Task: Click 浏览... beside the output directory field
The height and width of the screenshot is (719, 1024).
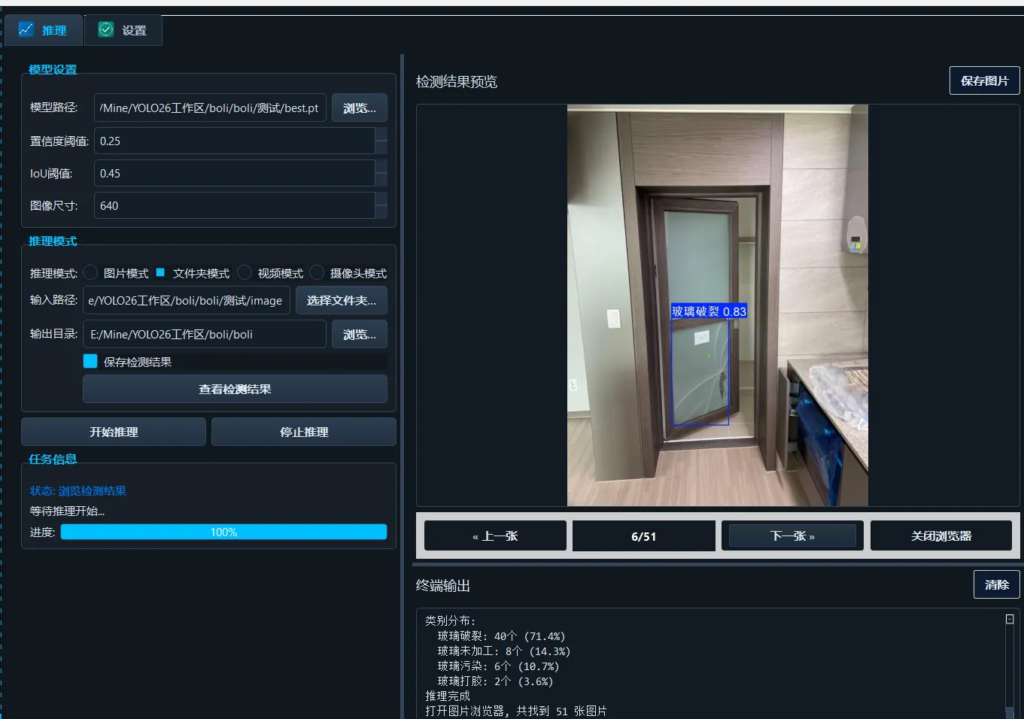Action: click(359, 334)
